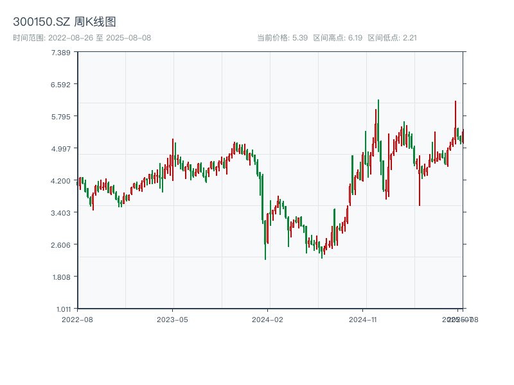The height and width of the screenshot is (385, 514).
Task: Click the 2023-05 x-axis date label
Action: point(172,319)
